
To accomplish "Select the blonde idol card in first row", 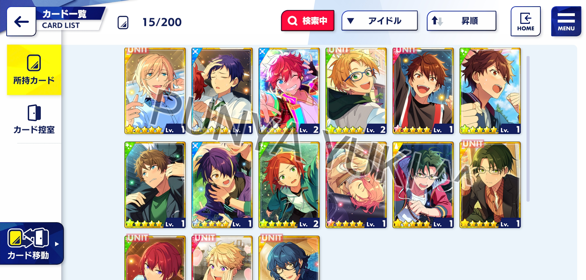I will point(155,91).
